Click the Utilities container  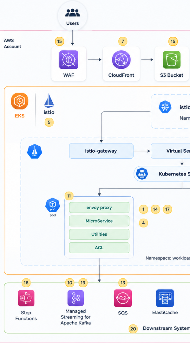pyautogui.click(x=99, y=234)
